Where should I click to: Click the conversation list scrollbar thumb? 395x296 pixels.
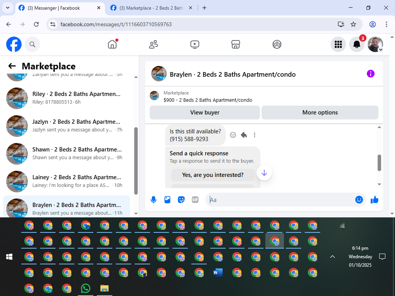pos(136,161)
